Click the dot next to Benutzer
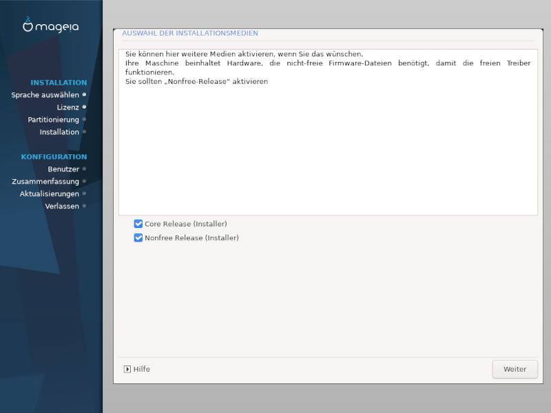The height and width of the screenshot is (413, 551). click(84, 169)
